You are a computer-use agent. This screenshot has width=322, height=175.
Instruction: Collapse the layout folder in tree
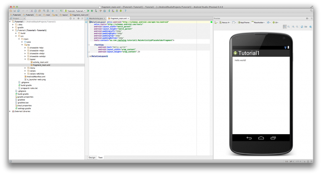point(25,59)
